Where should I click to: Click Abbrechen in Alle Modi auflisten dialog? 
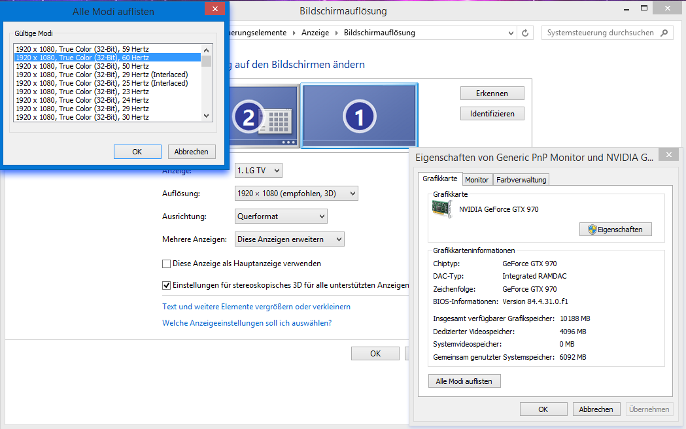(x=192, y=152)
